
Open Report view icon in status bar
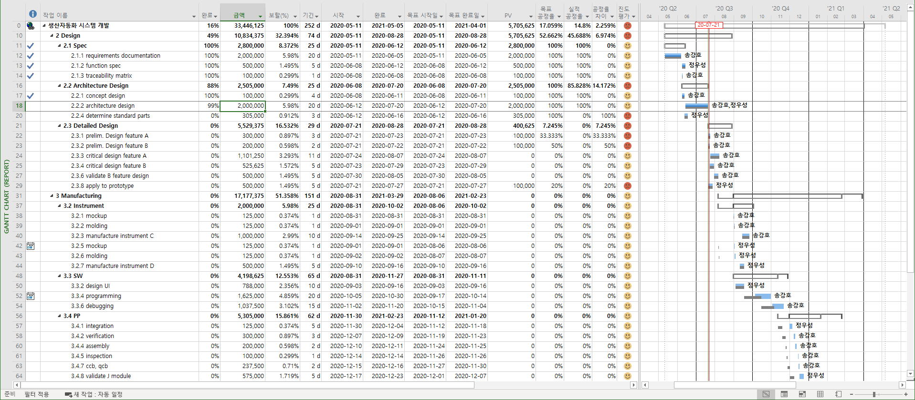(838, 394)
